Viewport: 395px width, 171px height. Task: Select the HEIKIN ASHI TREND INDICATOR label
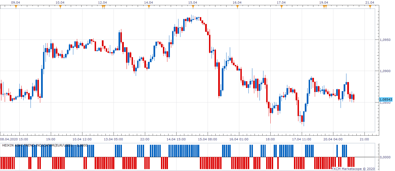point(45,145)
